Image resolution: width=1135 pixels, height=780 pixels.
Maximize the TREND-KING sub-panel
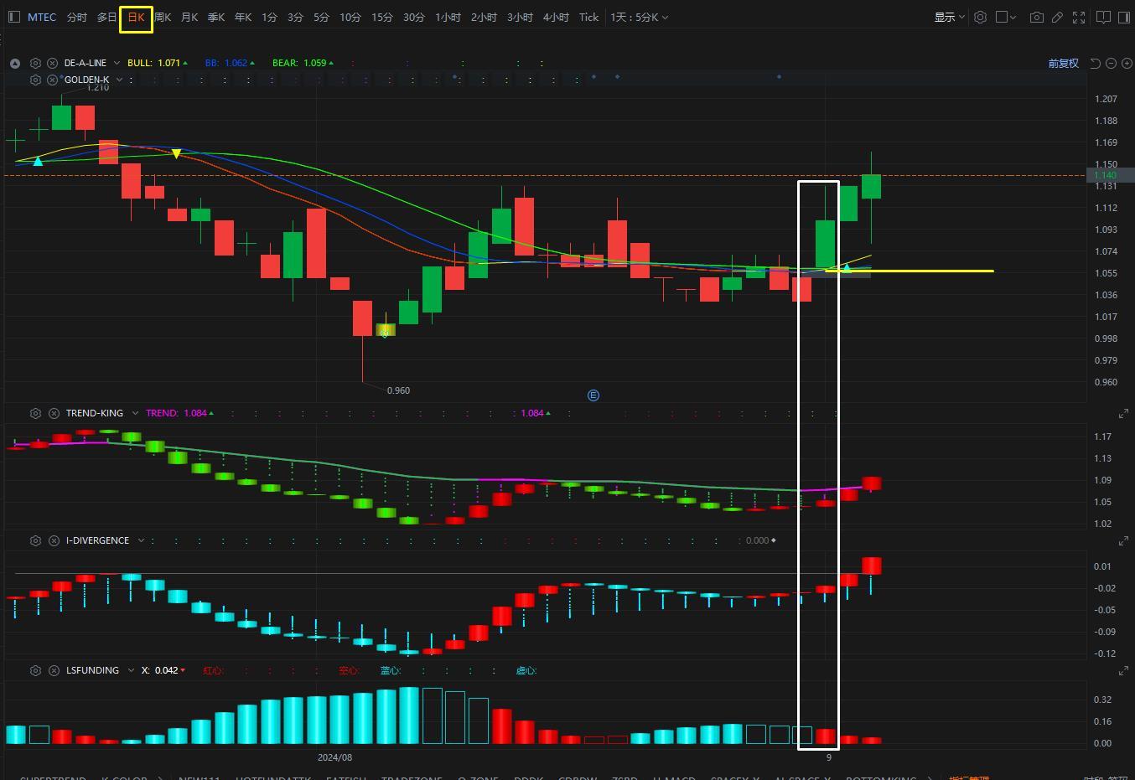click(x=1123, y=414)
